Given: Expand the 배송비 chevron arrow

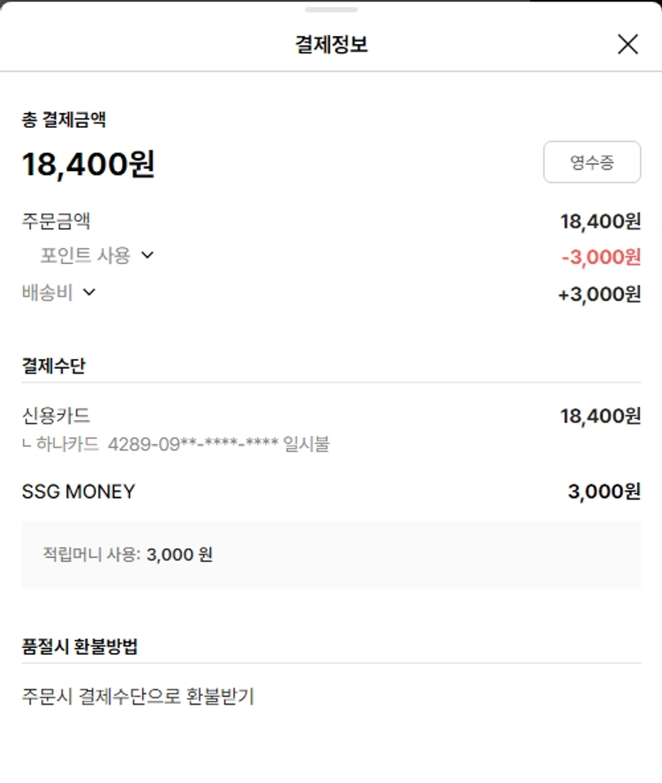Looking at the screenshot, I should pyautogui.click(x=88, y=292).
